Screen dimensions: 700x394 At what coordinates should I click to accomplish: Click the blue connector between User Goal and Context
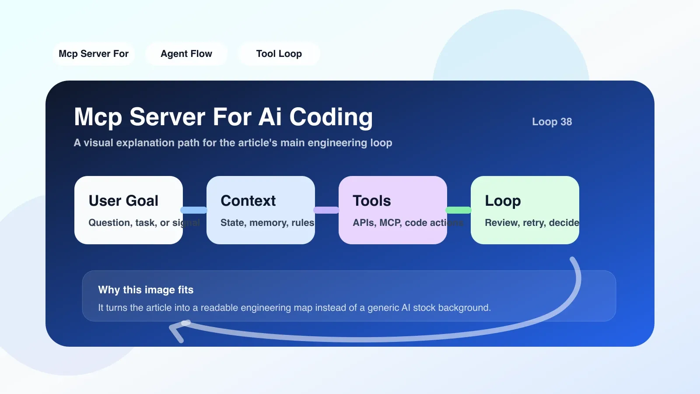pyautogui.click(x=194, y=210)
